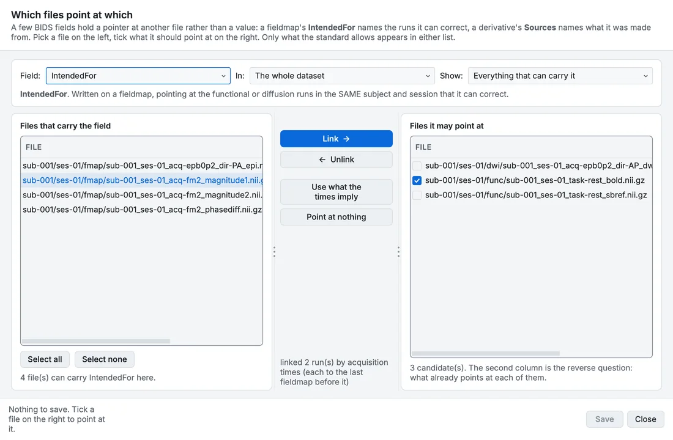
Task: Click Use what the times imply
Action: coord(336,192)
